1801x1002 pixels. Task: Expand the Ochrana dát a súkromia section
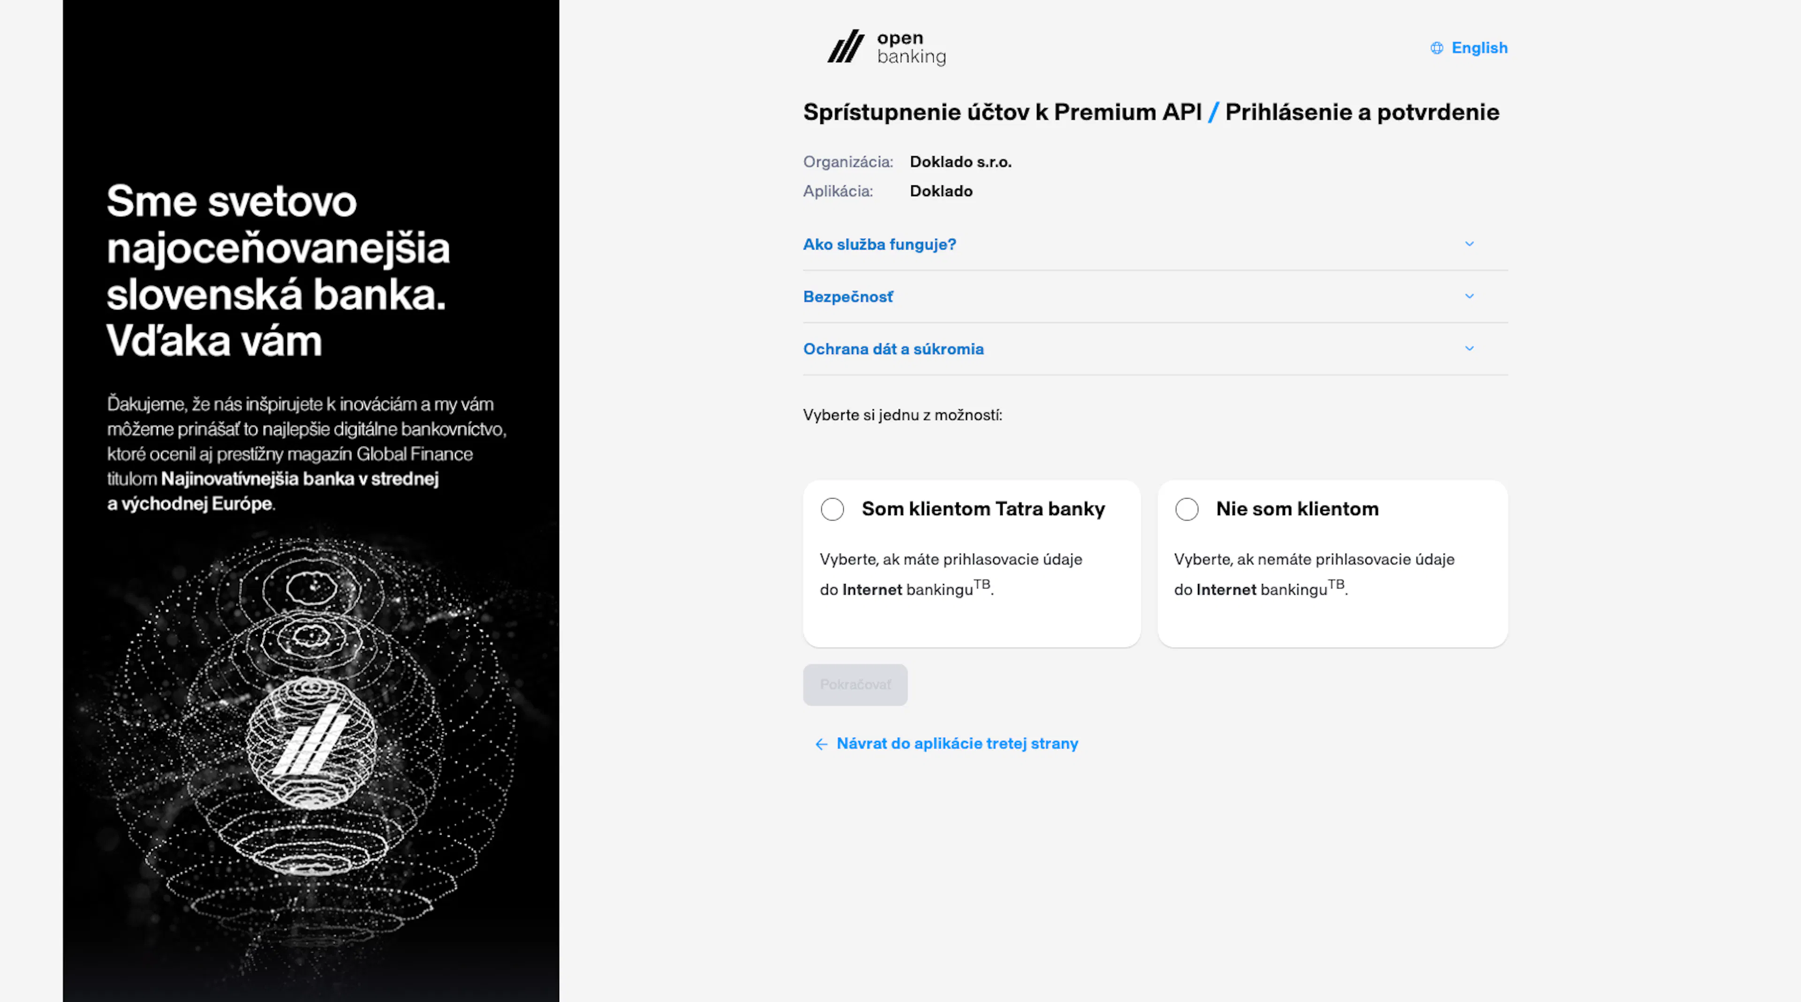tap(1155, 349)
